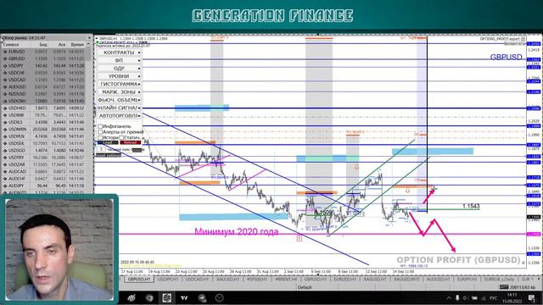
Task: Switch to the USDJPY,H1 chart tab
Action: [x=168, y=279]
